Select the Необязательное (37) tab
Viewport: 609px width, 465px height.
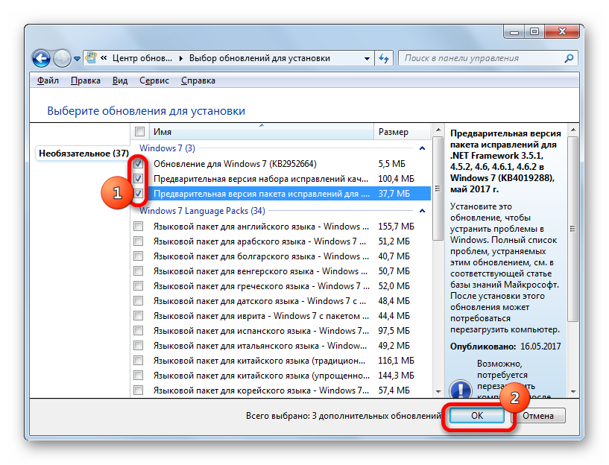tap(83, 153)
